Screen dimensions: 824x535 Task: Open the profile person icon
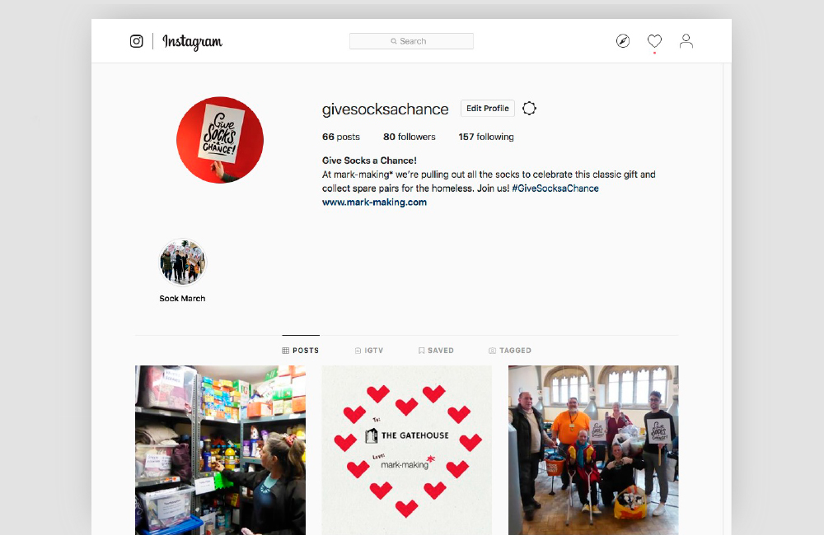pos(686,41)
